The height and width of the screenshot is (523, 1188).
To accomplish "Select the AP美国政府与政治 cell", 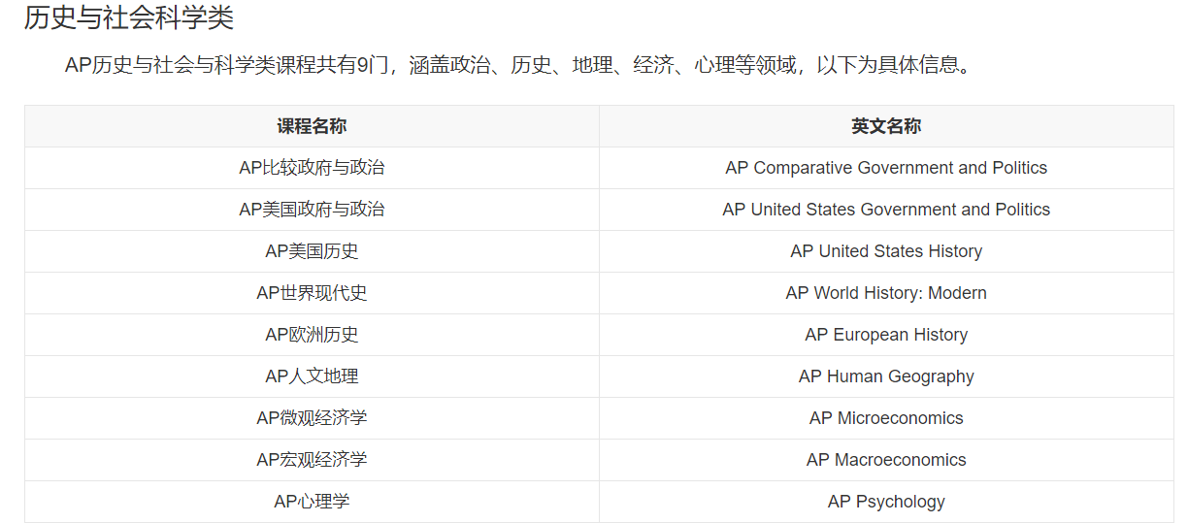I will [312, 210].
